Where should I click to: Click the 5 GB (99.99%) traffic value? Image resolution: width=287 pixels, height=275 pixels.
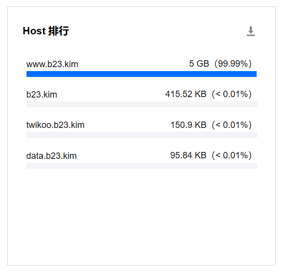point(220,64)
